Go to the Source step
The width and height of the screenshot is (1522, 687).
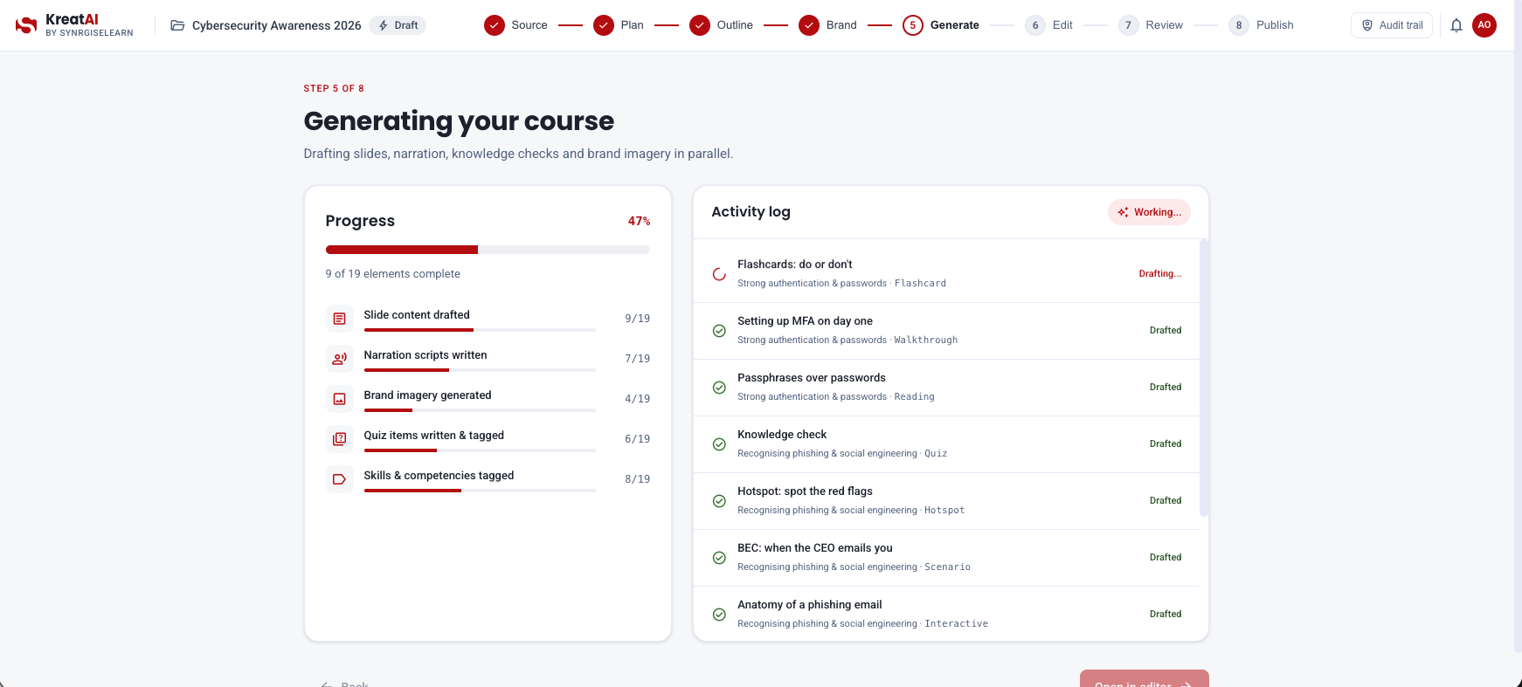tap(516, 25)
